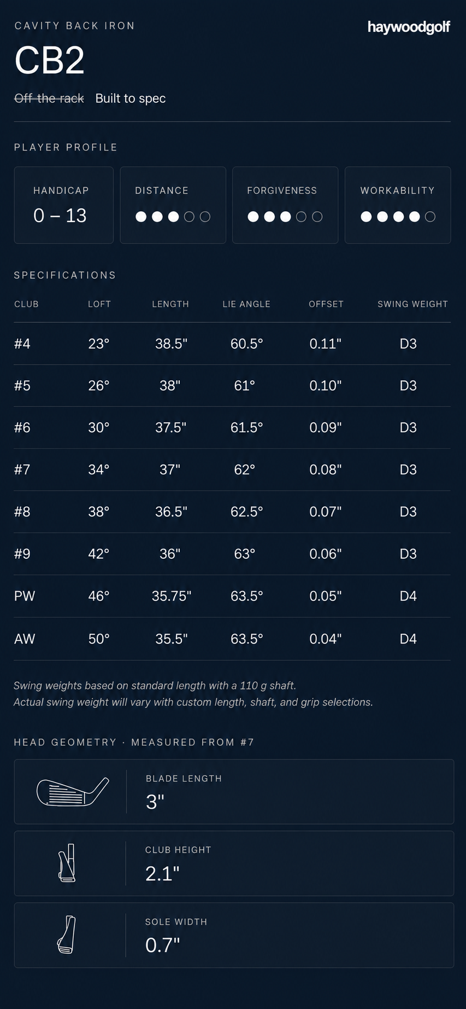Click the haywoodgolf logo
Screen dimensions: 466x1009
[x=409, y=27]
